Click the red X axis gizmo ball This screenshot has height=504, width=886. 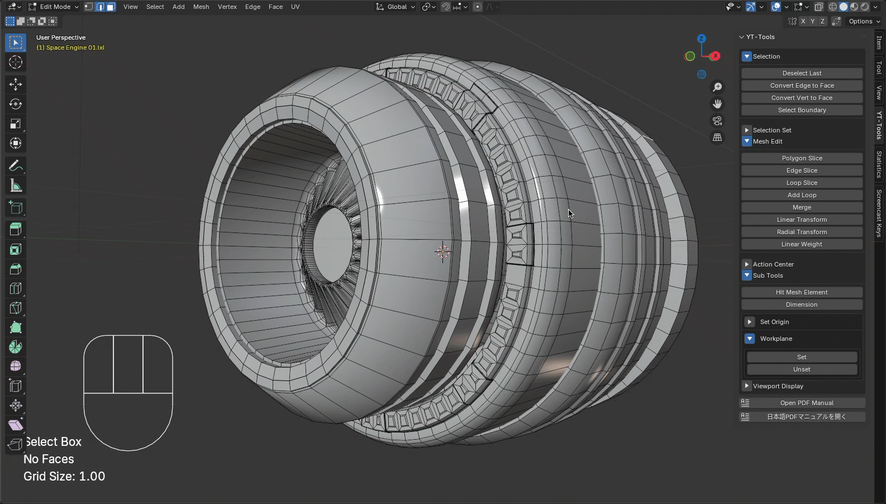(715, 56)
